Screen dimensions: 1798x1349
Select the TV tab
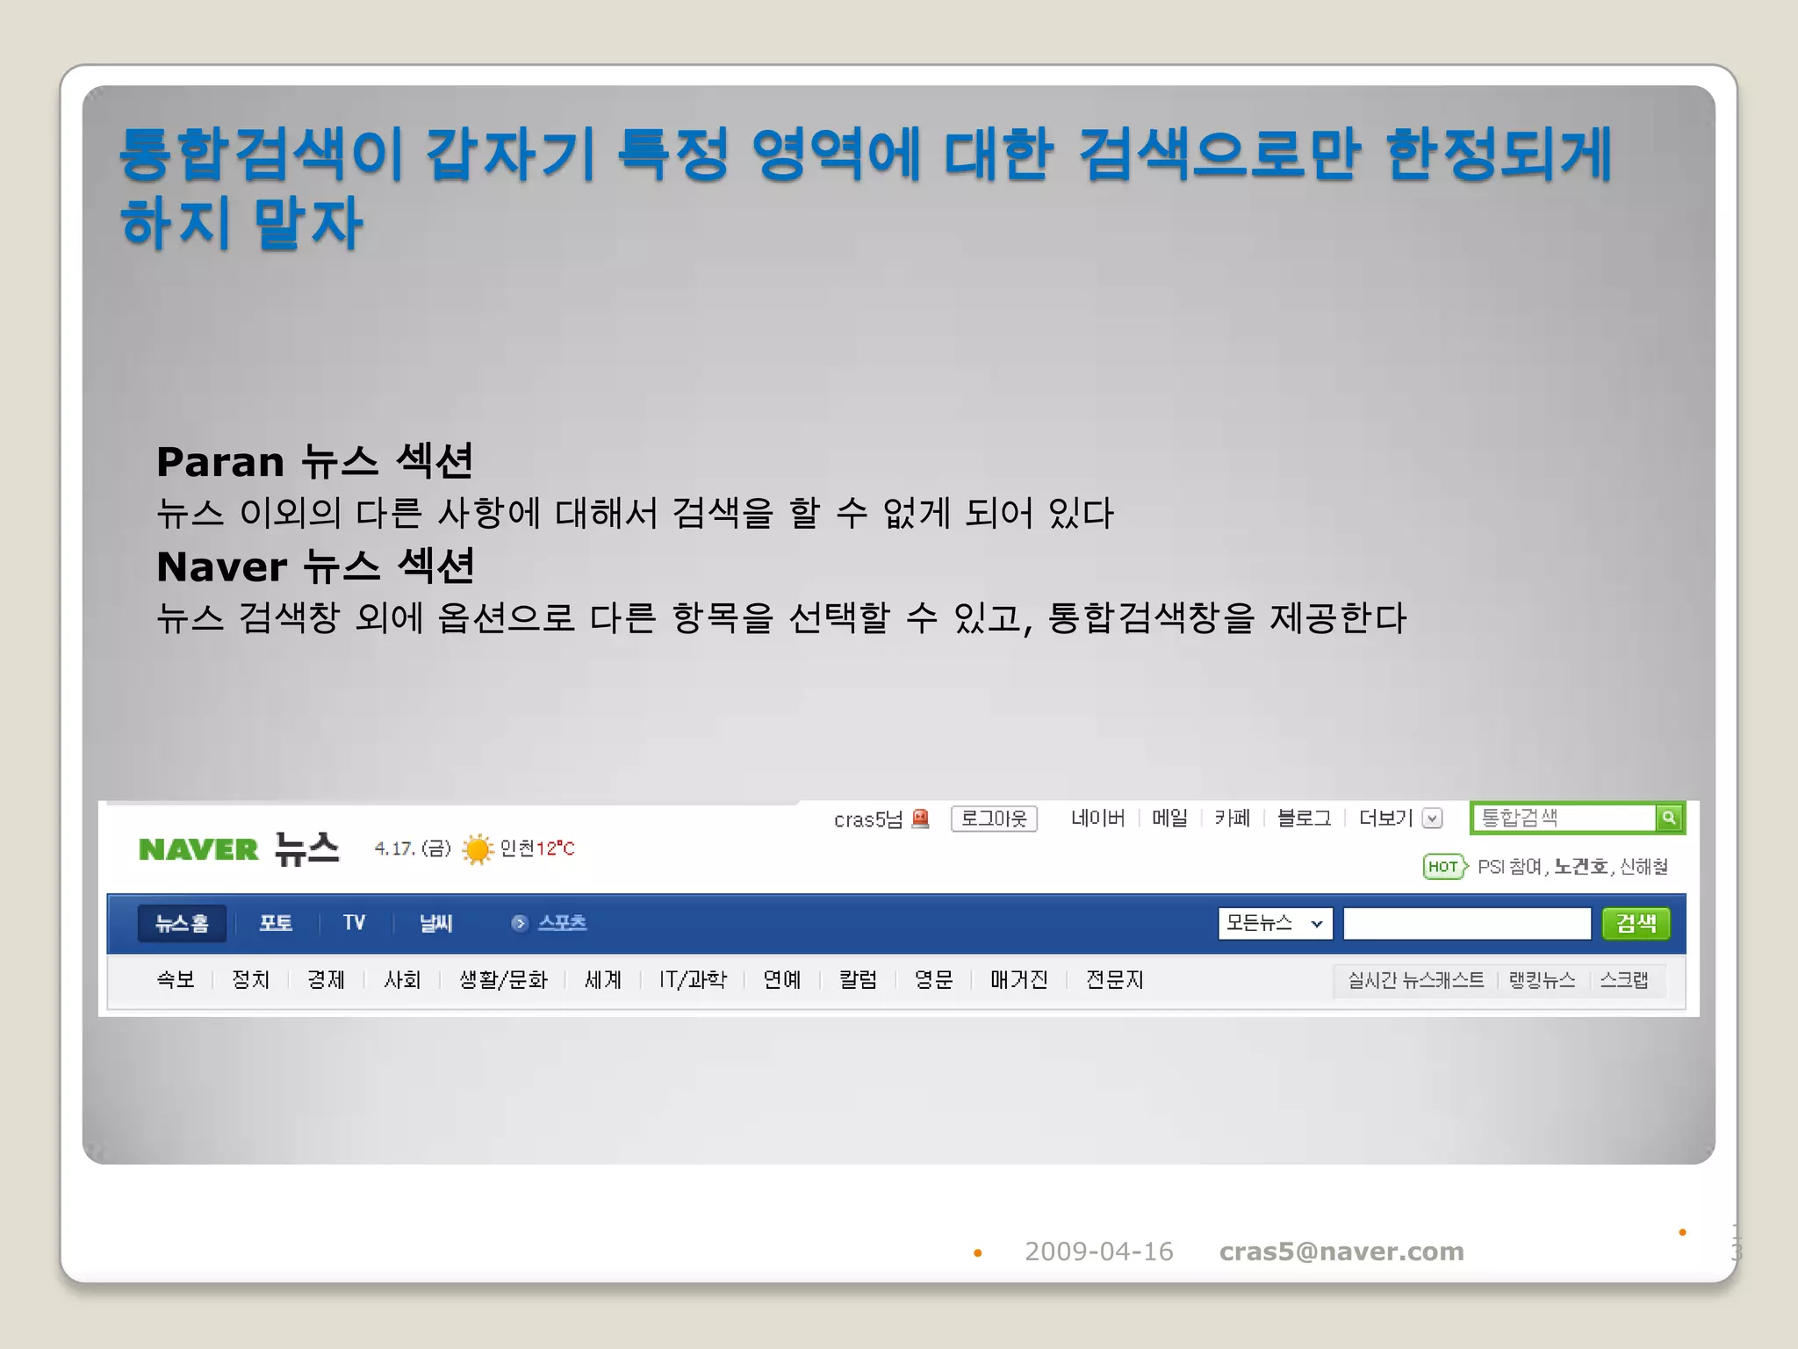click(354, 923)
